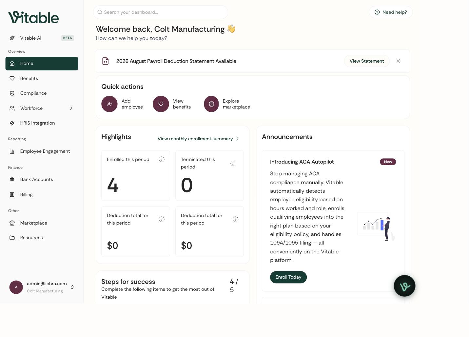Click the Marketplace menu label
Screen dimensions: 469x337
point(34,223)
